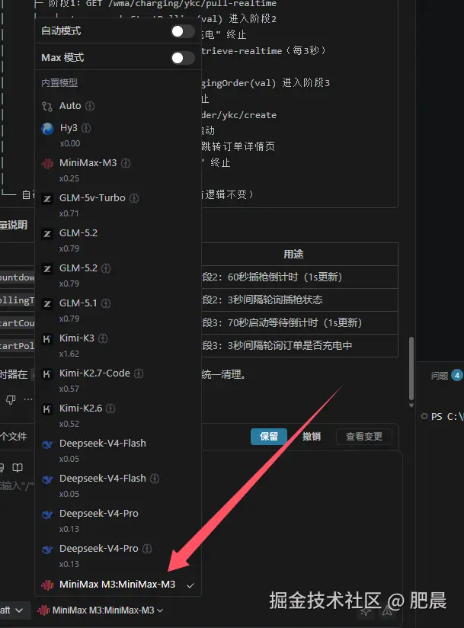The width and height of the screenshot is (464, 628).
Task: Choose Deepseek-V4-Flash entry without brain icon
Action: 118,450
